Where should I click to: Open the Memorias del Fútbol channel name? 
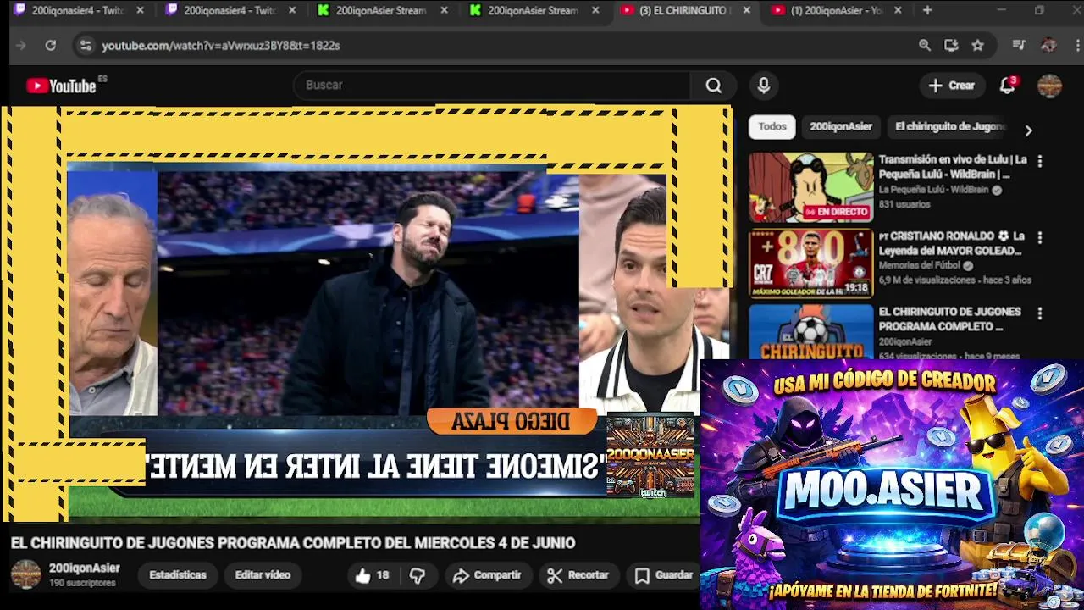click(920, 266)
